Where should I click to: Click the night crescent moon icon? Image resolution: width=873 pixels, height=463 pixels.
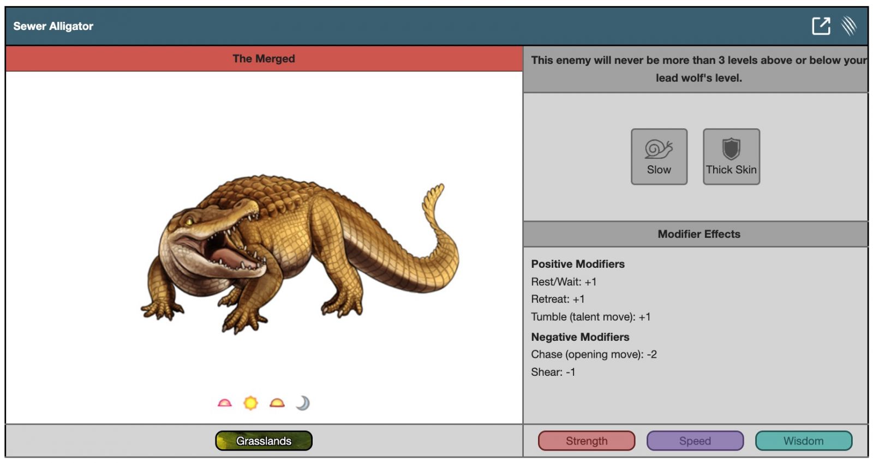pyautogui.click(x=303, y=403)
